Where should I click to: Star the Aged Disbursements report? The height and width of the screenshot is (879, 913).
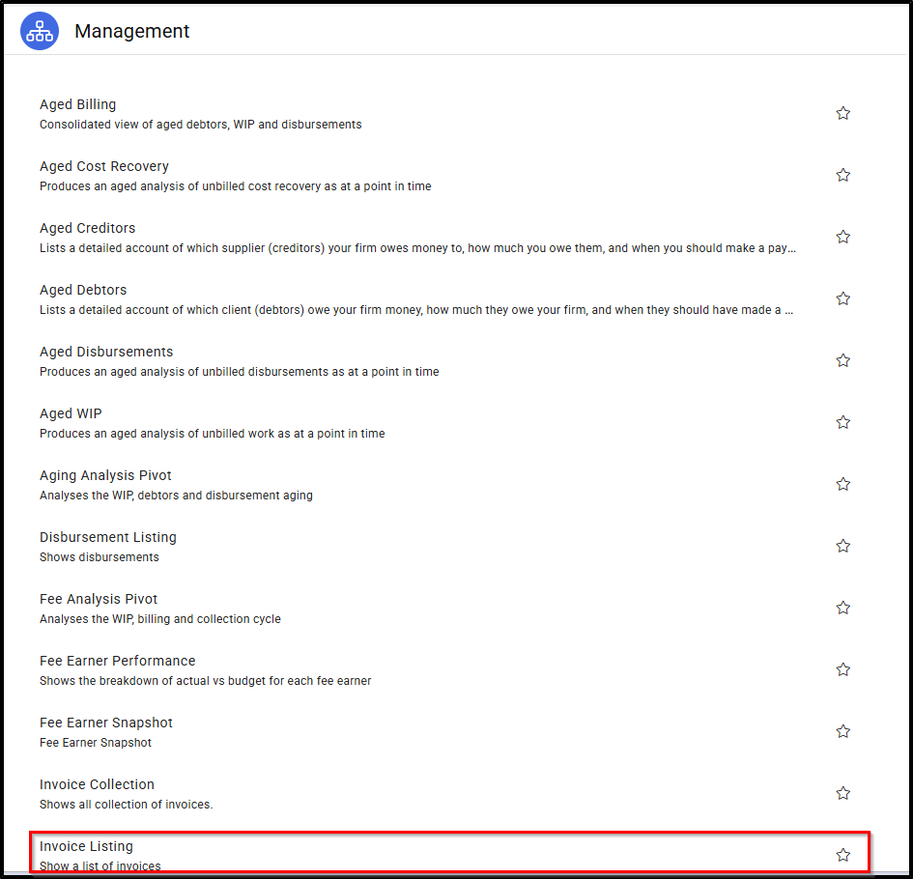coord(842,360)
